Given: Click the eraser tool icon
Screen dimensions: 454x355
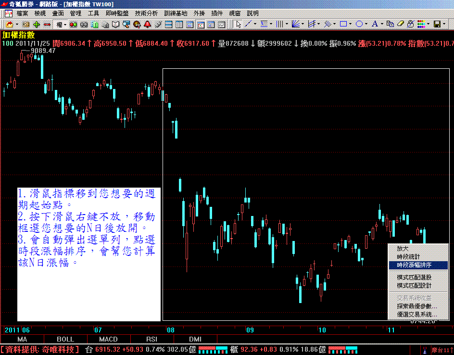Looking at the screenshot, I should pos(401,24).
